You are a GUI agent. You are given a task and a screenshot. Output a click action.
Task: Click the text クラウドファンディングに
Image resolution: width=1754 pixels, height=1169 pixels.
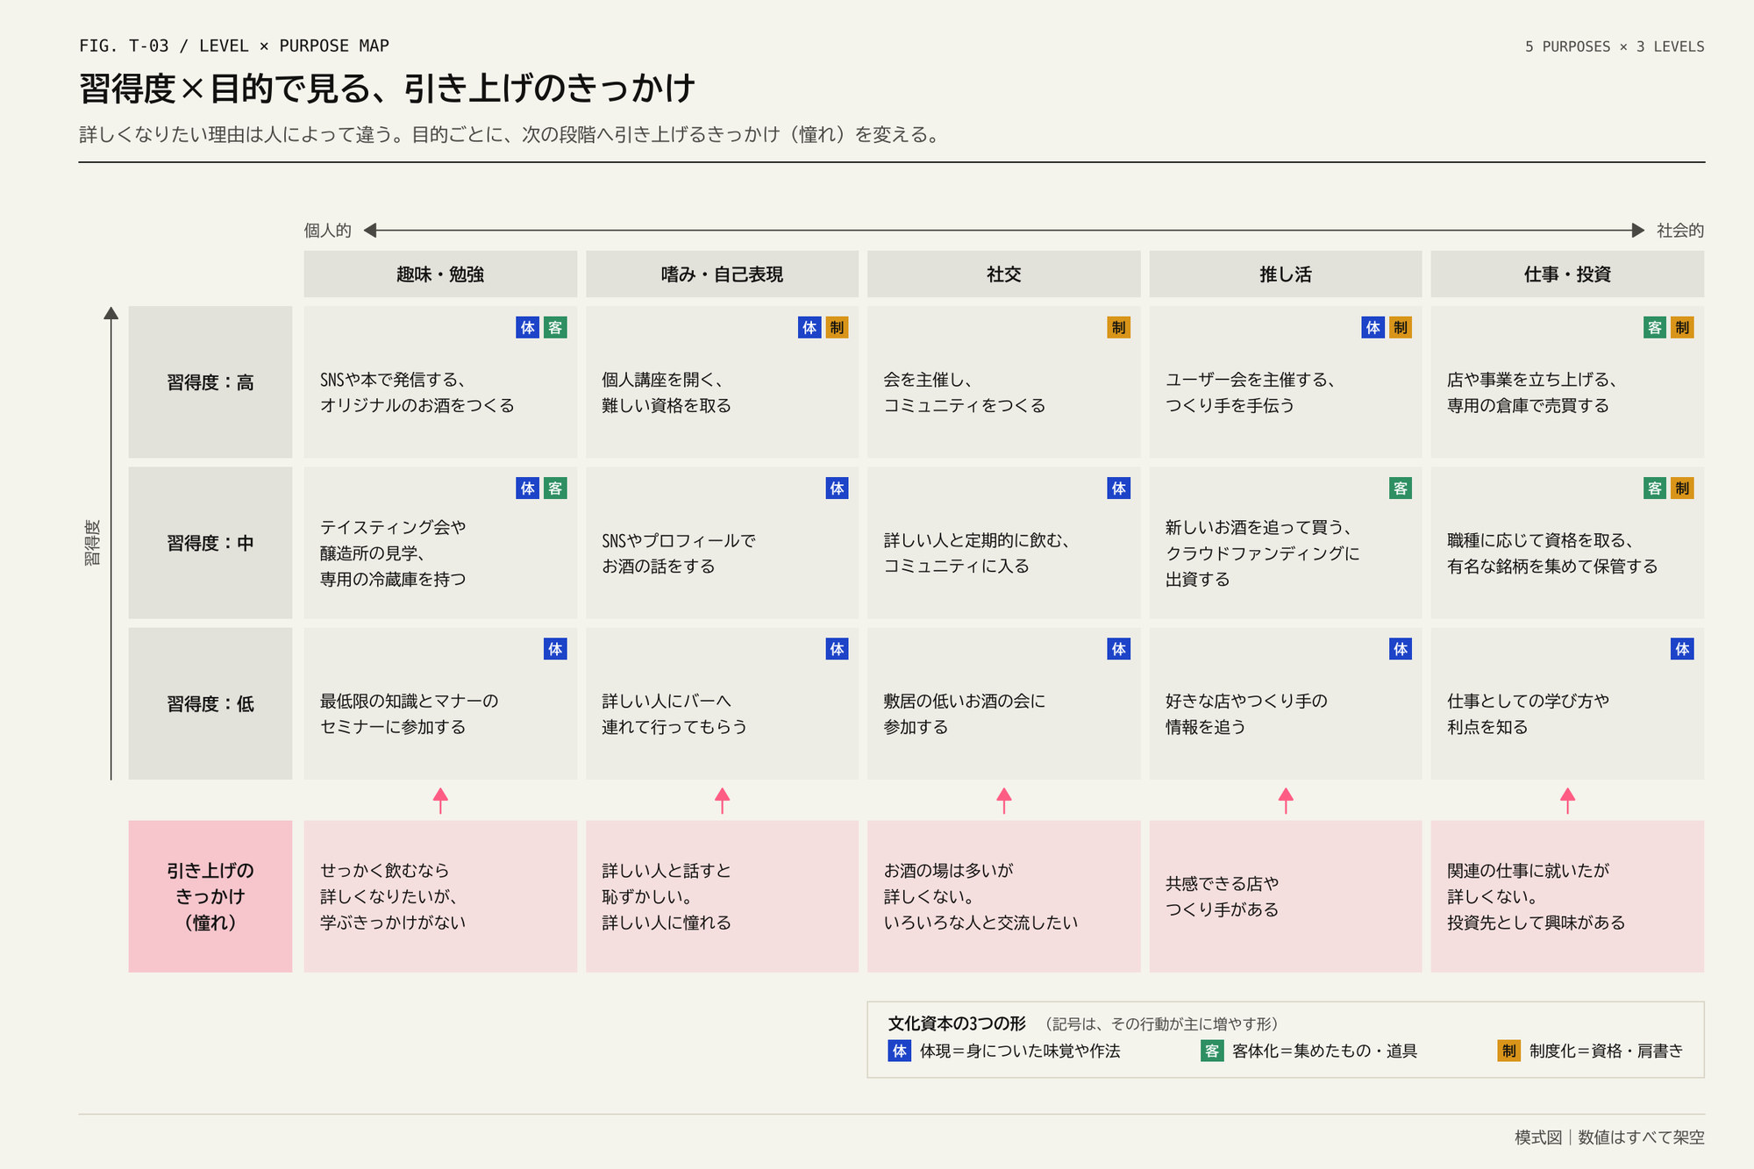tap(1262, 553)
